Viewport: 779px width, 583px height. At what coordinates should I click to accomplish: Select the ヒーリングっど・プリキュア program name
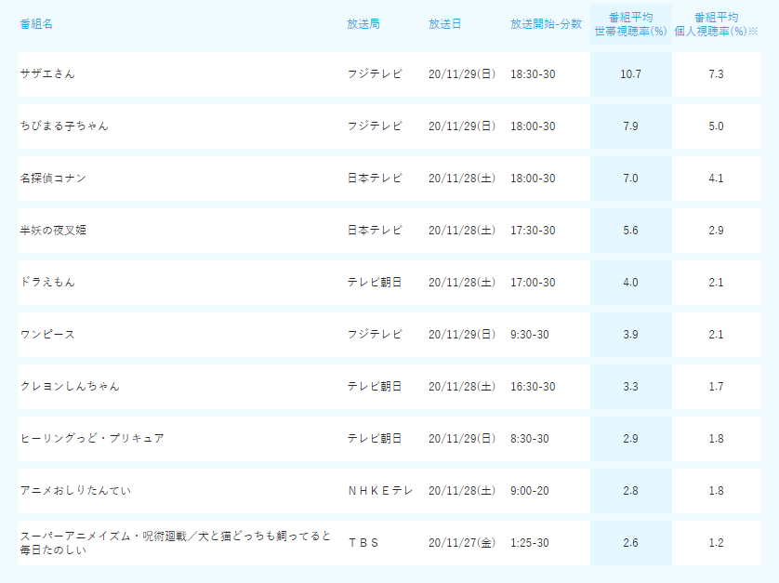92,438
